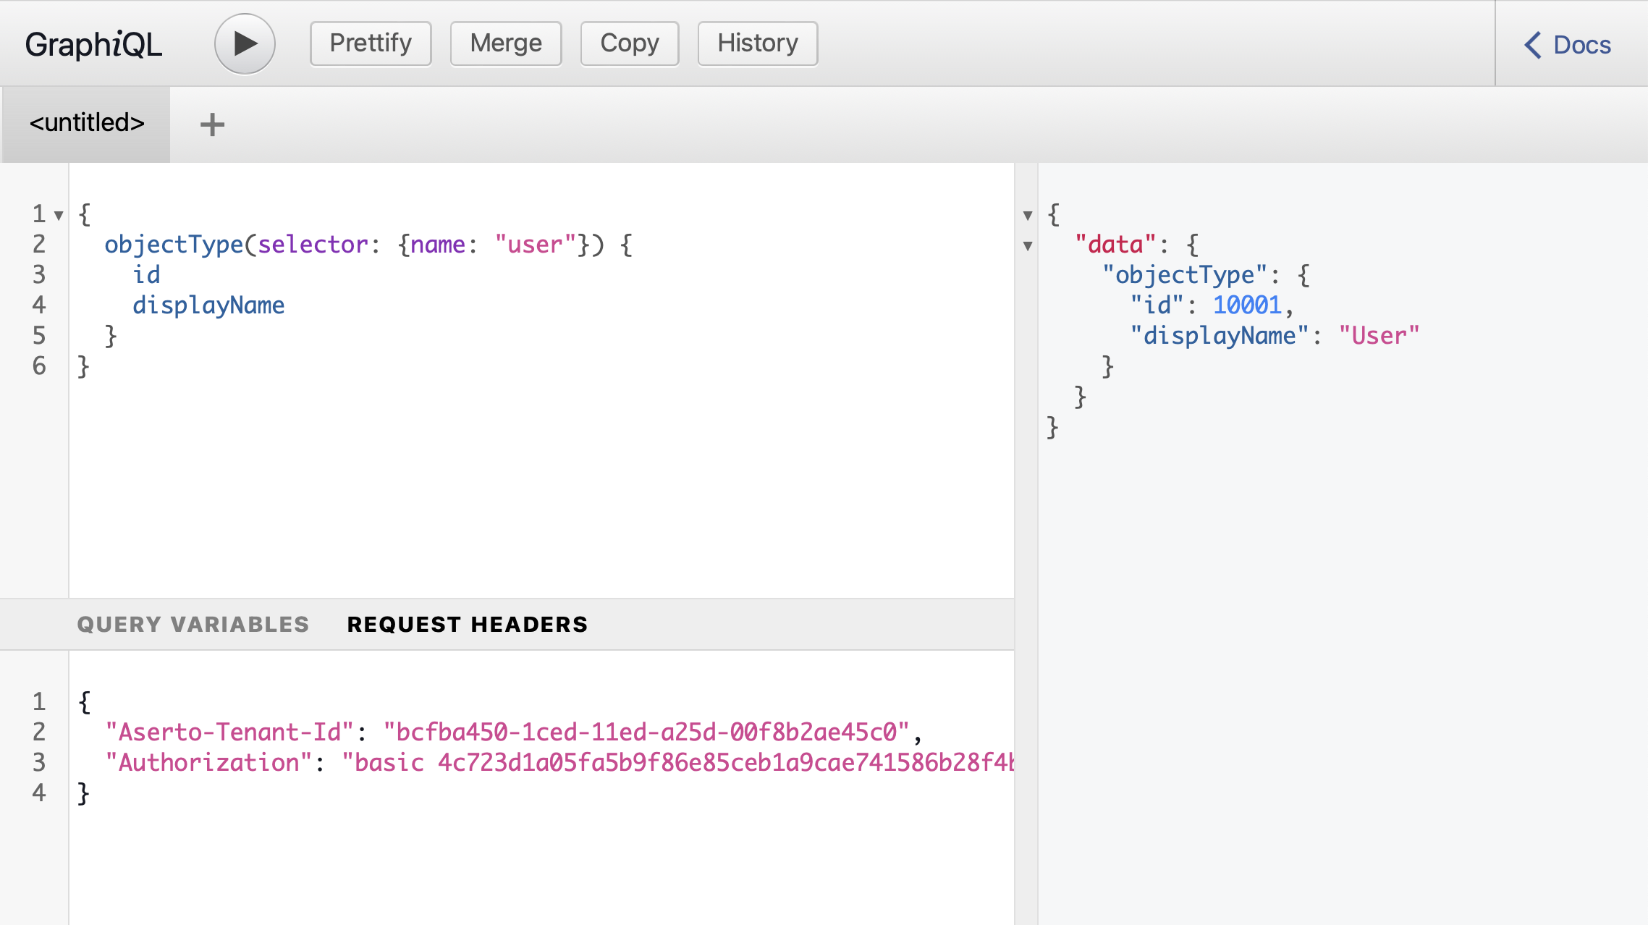Copy the query with the Copy button
The image size is (1648, 925).
(629, 43)
